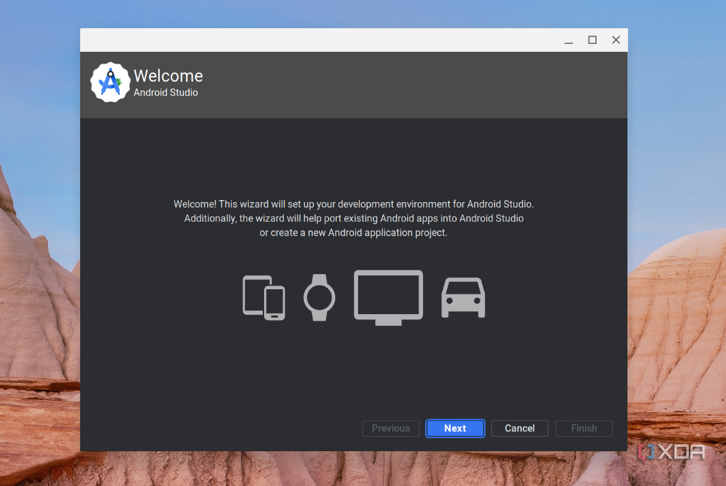Click the phone and tablet device icon
726x486 pixels.
pyautogui.click(x=264, y=298)
